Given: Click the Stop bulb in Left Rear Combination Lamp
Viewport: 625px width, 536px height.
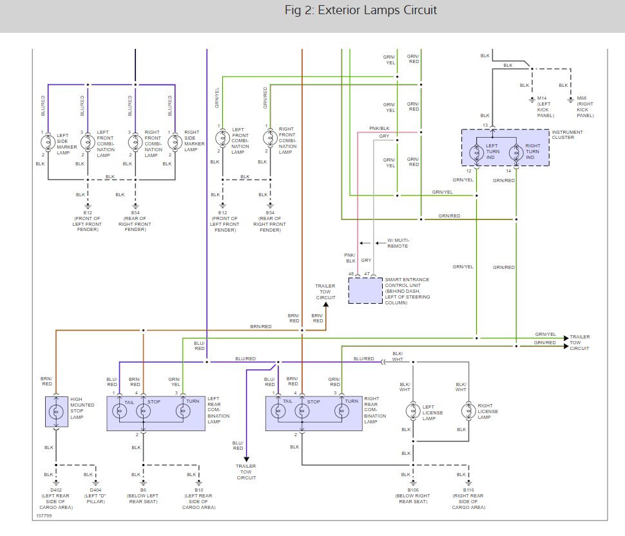Looking at the screenshot, I should point(144,411).
